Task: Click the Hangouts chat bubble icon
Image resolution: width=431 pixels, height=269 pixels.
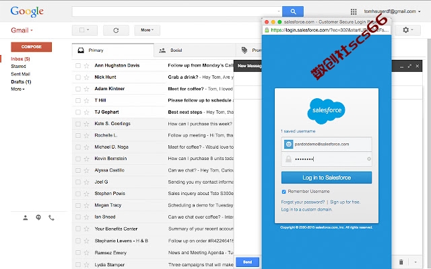Action: click(x=38, y=218)
